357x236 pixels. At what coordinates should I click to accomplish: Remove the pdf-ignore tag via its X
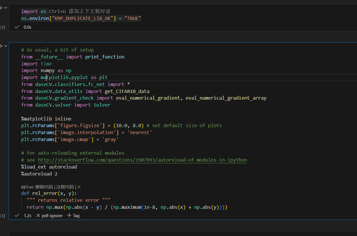38,215
